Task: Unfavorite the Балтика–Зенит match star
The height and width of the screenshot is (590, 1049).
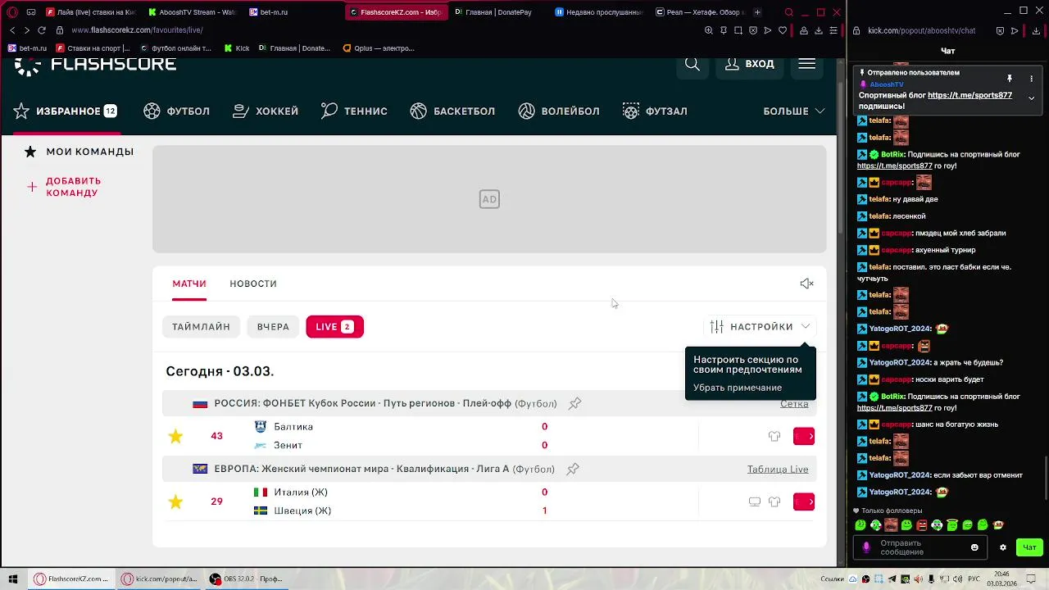Action: 175,436
